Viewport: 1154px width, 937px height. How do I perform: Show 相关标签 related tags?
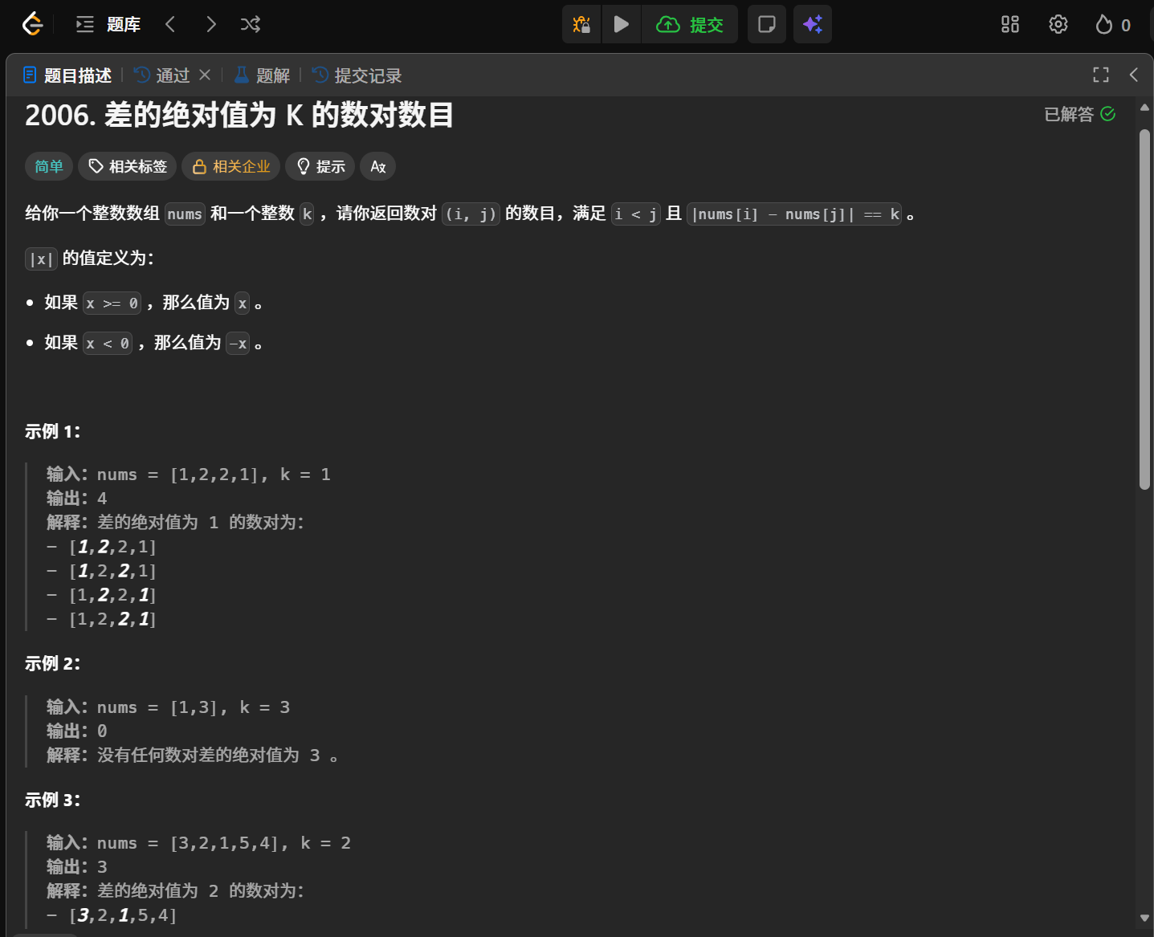[128, 166]
